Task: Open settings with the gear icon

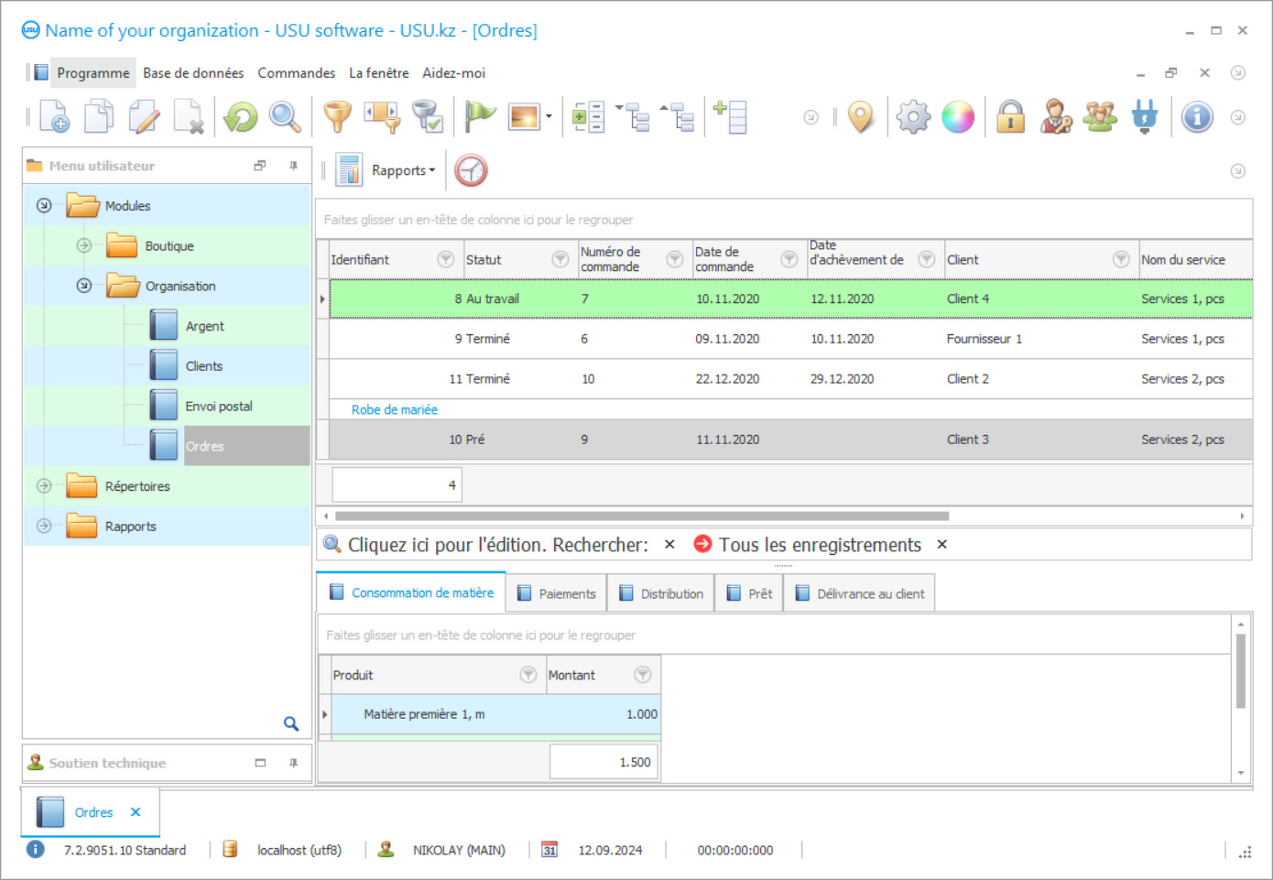Action: (x=913, y=117)
